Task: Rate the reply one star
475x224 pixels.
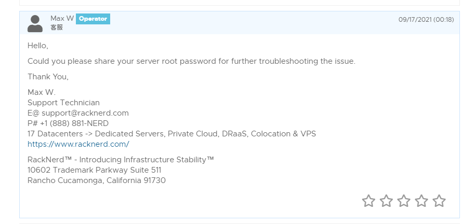Action: pyautogui.click(x=368, y=201)
